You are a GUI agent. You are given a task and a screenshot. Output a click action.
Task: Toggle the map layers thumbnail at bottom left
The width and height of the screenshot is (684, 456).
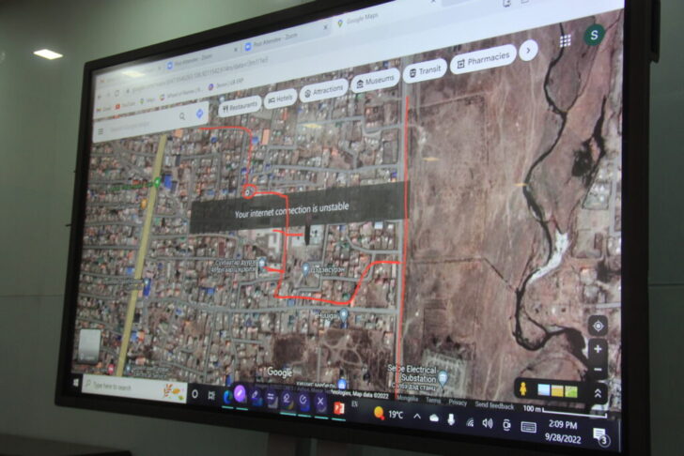coord(90,344)
